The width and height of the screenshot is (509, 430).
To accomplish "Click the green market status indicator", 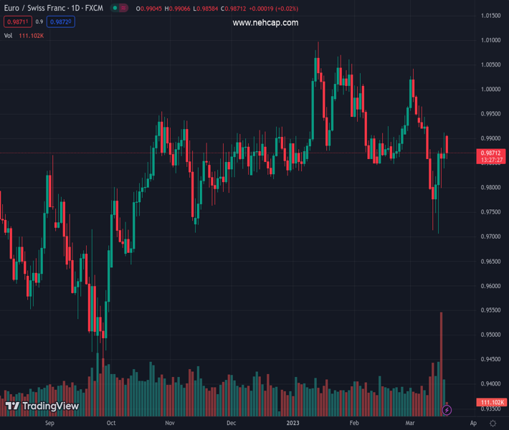I will 115,9.
